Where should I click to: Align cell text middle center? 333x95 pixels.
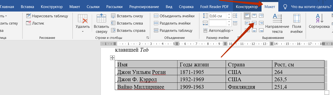point(254,23)
